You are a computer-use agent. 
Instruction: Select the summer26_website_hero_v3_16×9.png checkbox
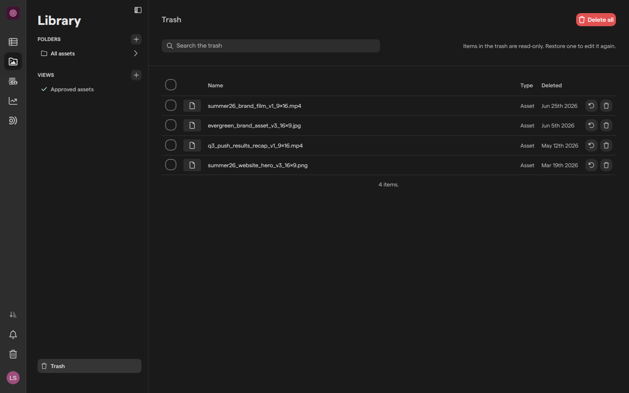point(171,165)
